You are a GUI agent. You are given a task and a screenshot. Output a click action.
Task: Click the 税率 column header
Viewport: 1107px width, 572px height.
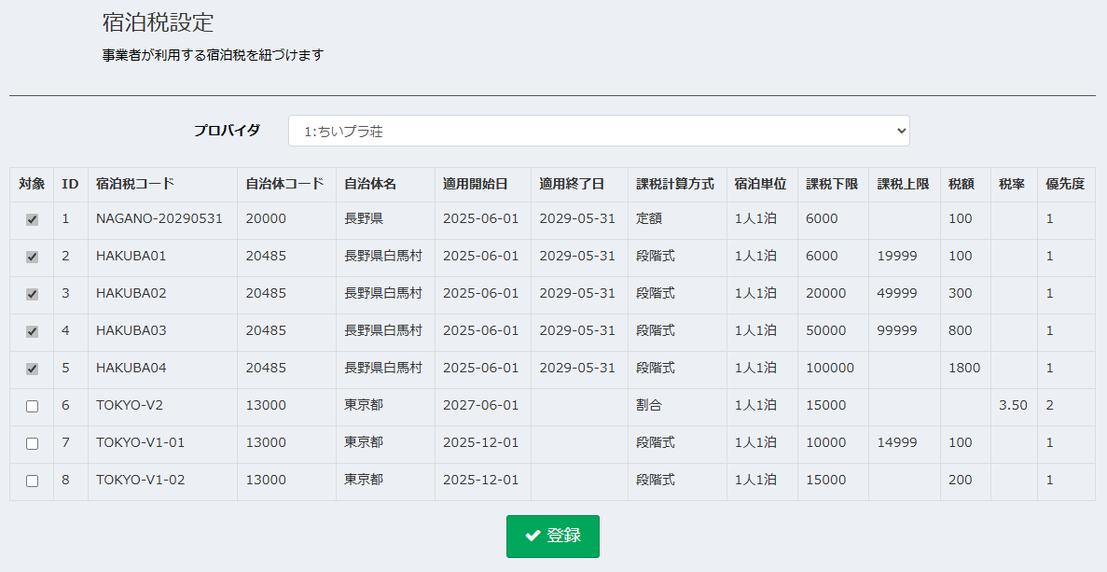click(x=1013, y=184)
